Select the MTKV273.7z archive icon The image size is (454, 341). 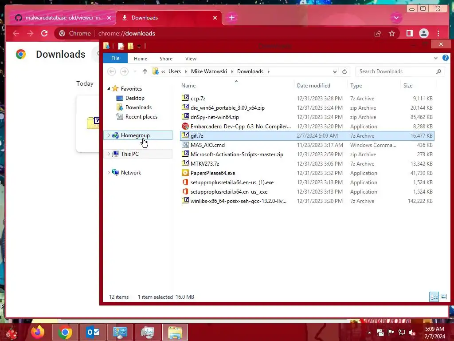pyautogui.click(x=185, y=163)
